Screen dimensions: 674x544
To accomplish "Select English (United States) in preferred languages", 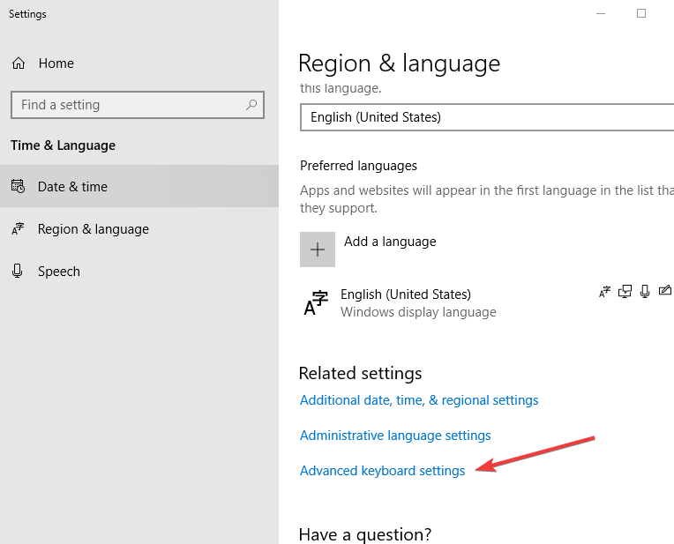I will coord(406,302).
